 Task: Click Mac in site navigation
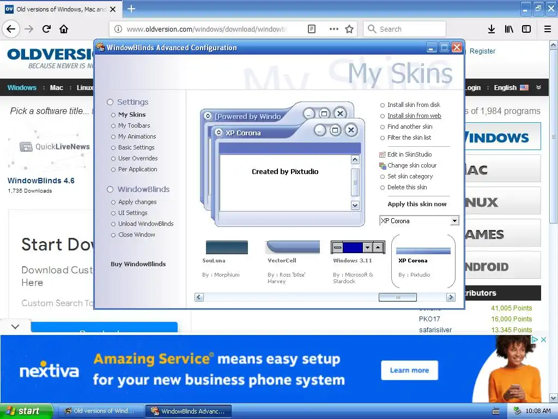56,88
